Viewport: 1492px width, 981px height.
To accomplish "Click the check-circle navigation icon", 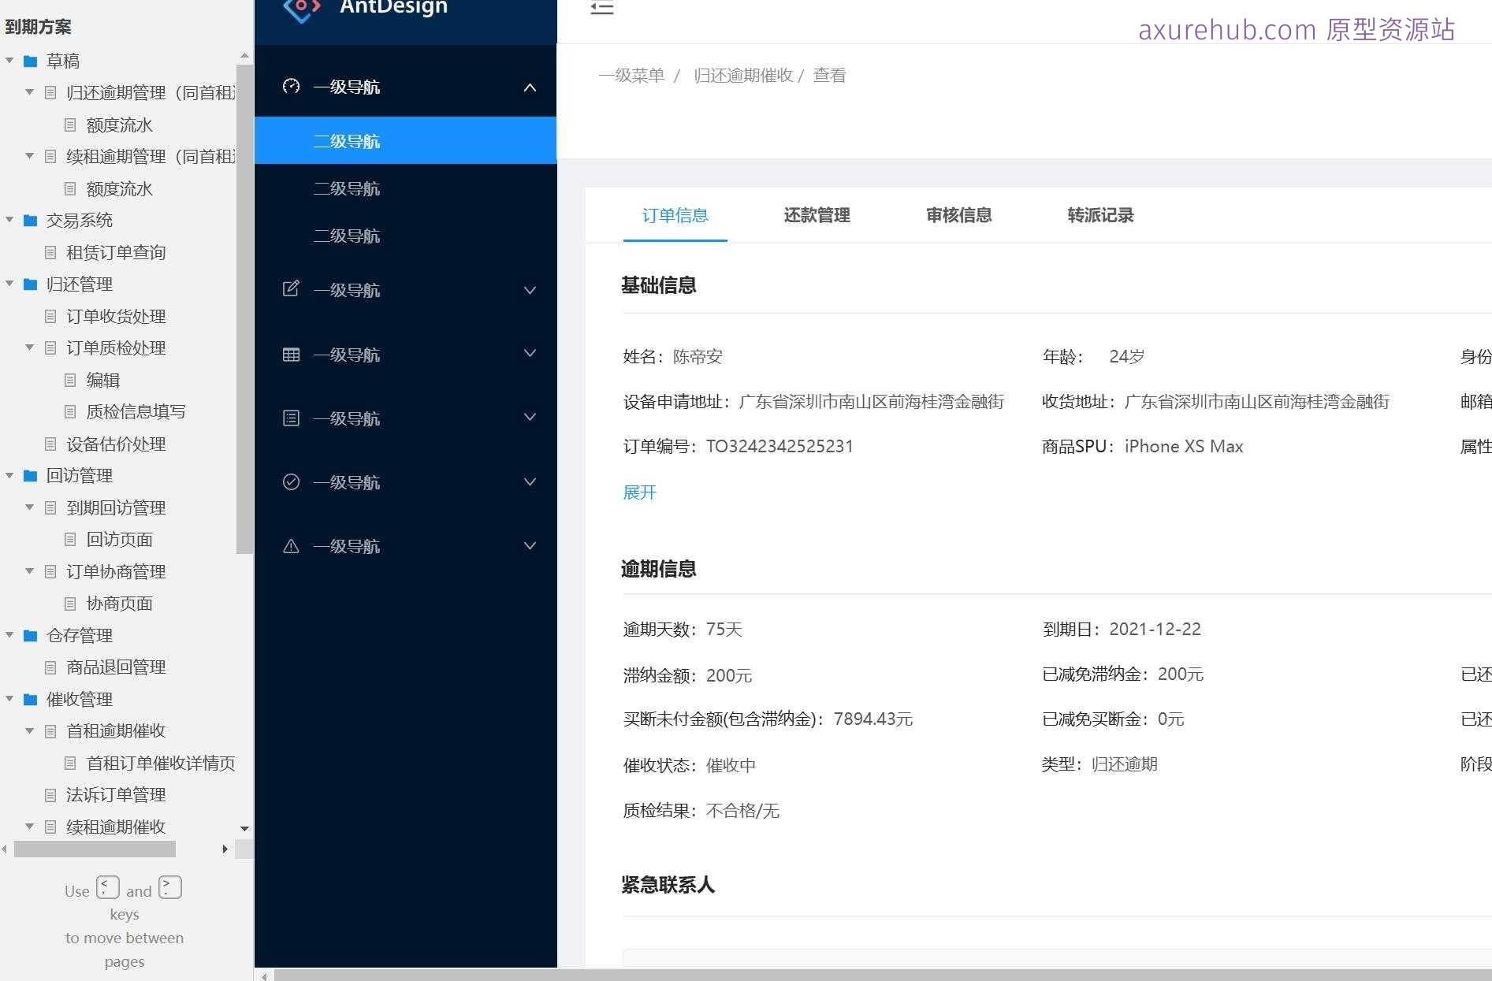I will click(291, 481).
